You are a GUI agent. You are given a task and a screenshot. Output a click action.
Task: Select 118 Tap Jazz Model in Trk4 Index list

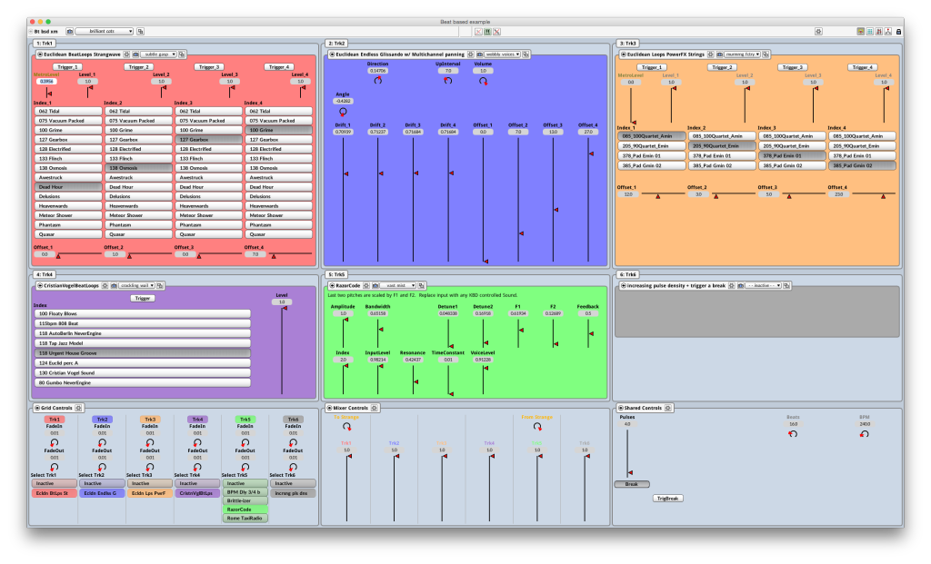(141, 342)
